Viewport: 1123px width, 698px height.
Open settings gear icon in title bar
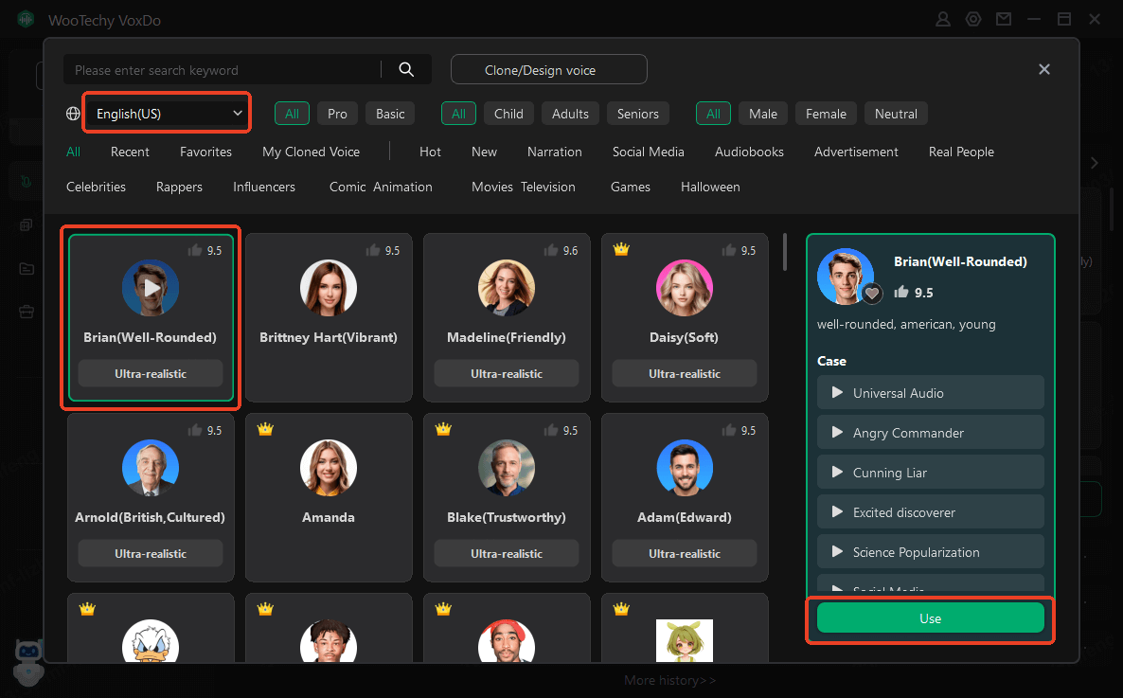coord(972,19)
